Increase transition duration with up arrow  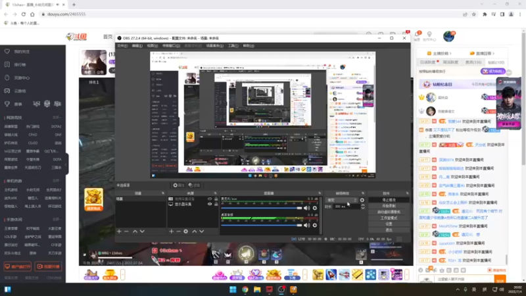363,205
